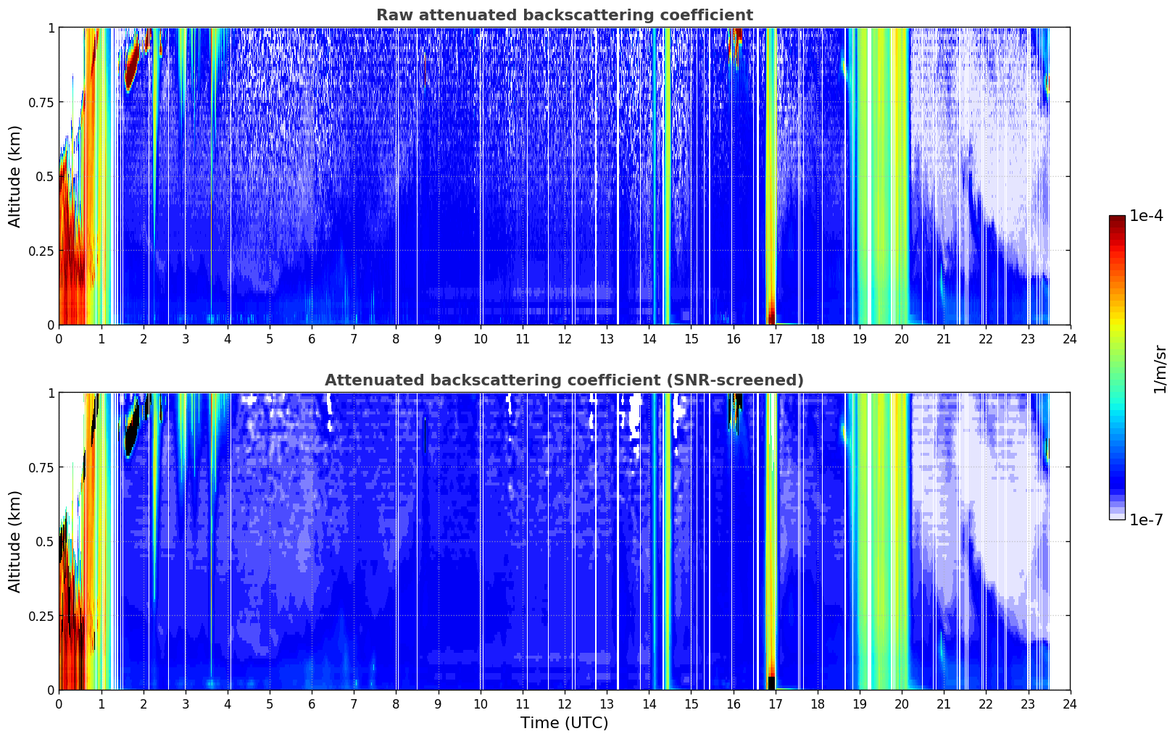Click the 12 tick label under the bottom plot

tap(564, 703)
